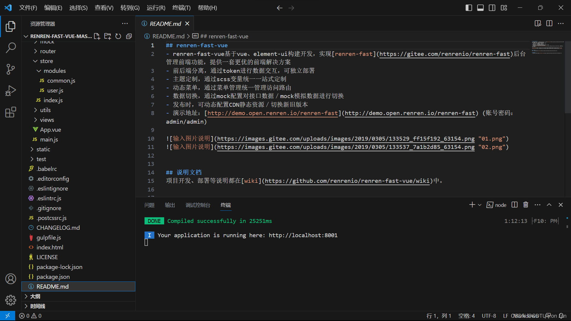Image resolution: width=571 pixels, height=321 pixels.
Task: Customize editor layout icon
Action: [504, 8]
